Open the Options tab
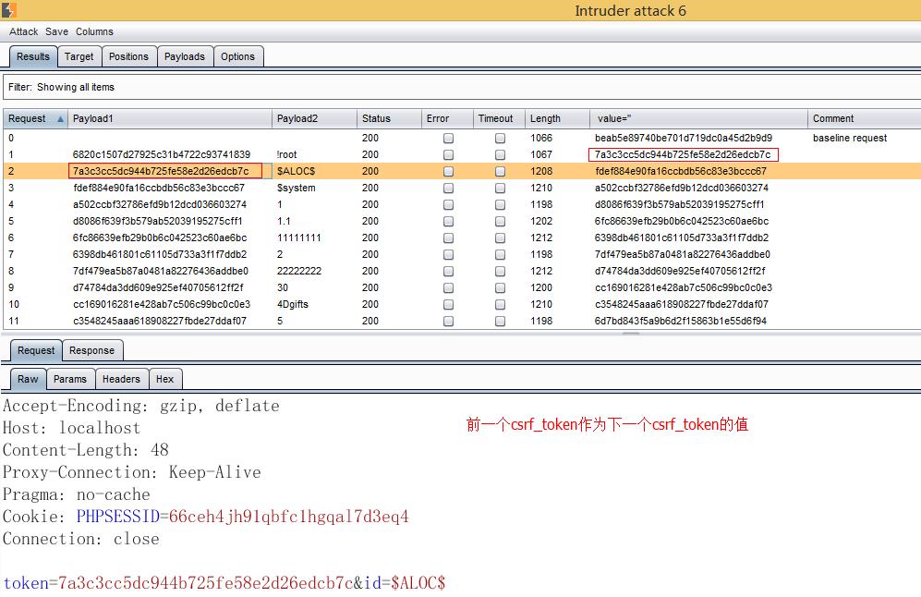The width and height of the screenshot is (921, 597). pyautogui.click(x=237, y=56)
